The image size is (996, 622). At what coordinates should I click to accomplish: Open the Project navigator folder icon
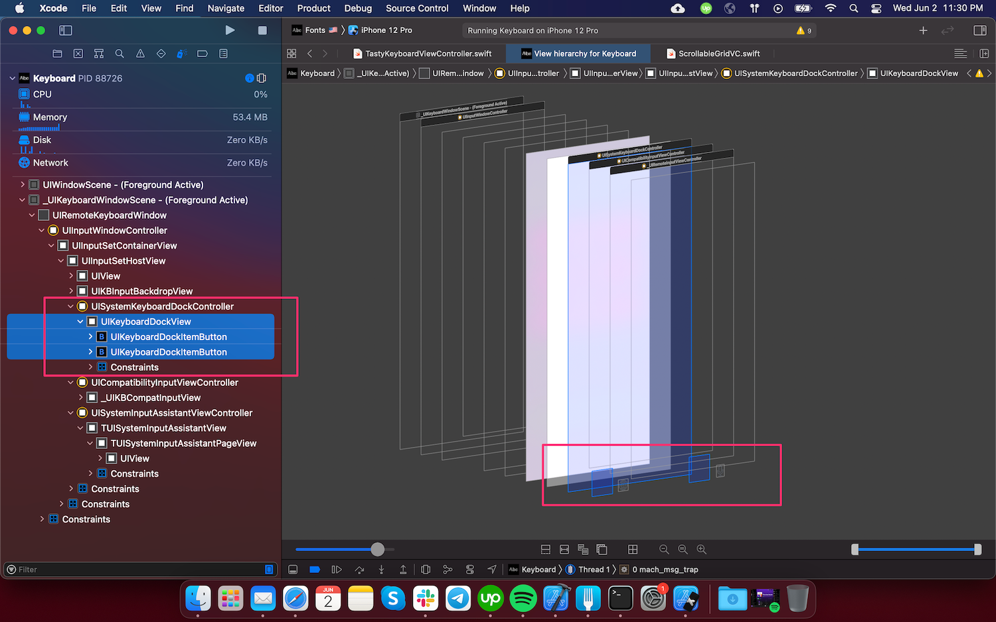pos(57,54)
